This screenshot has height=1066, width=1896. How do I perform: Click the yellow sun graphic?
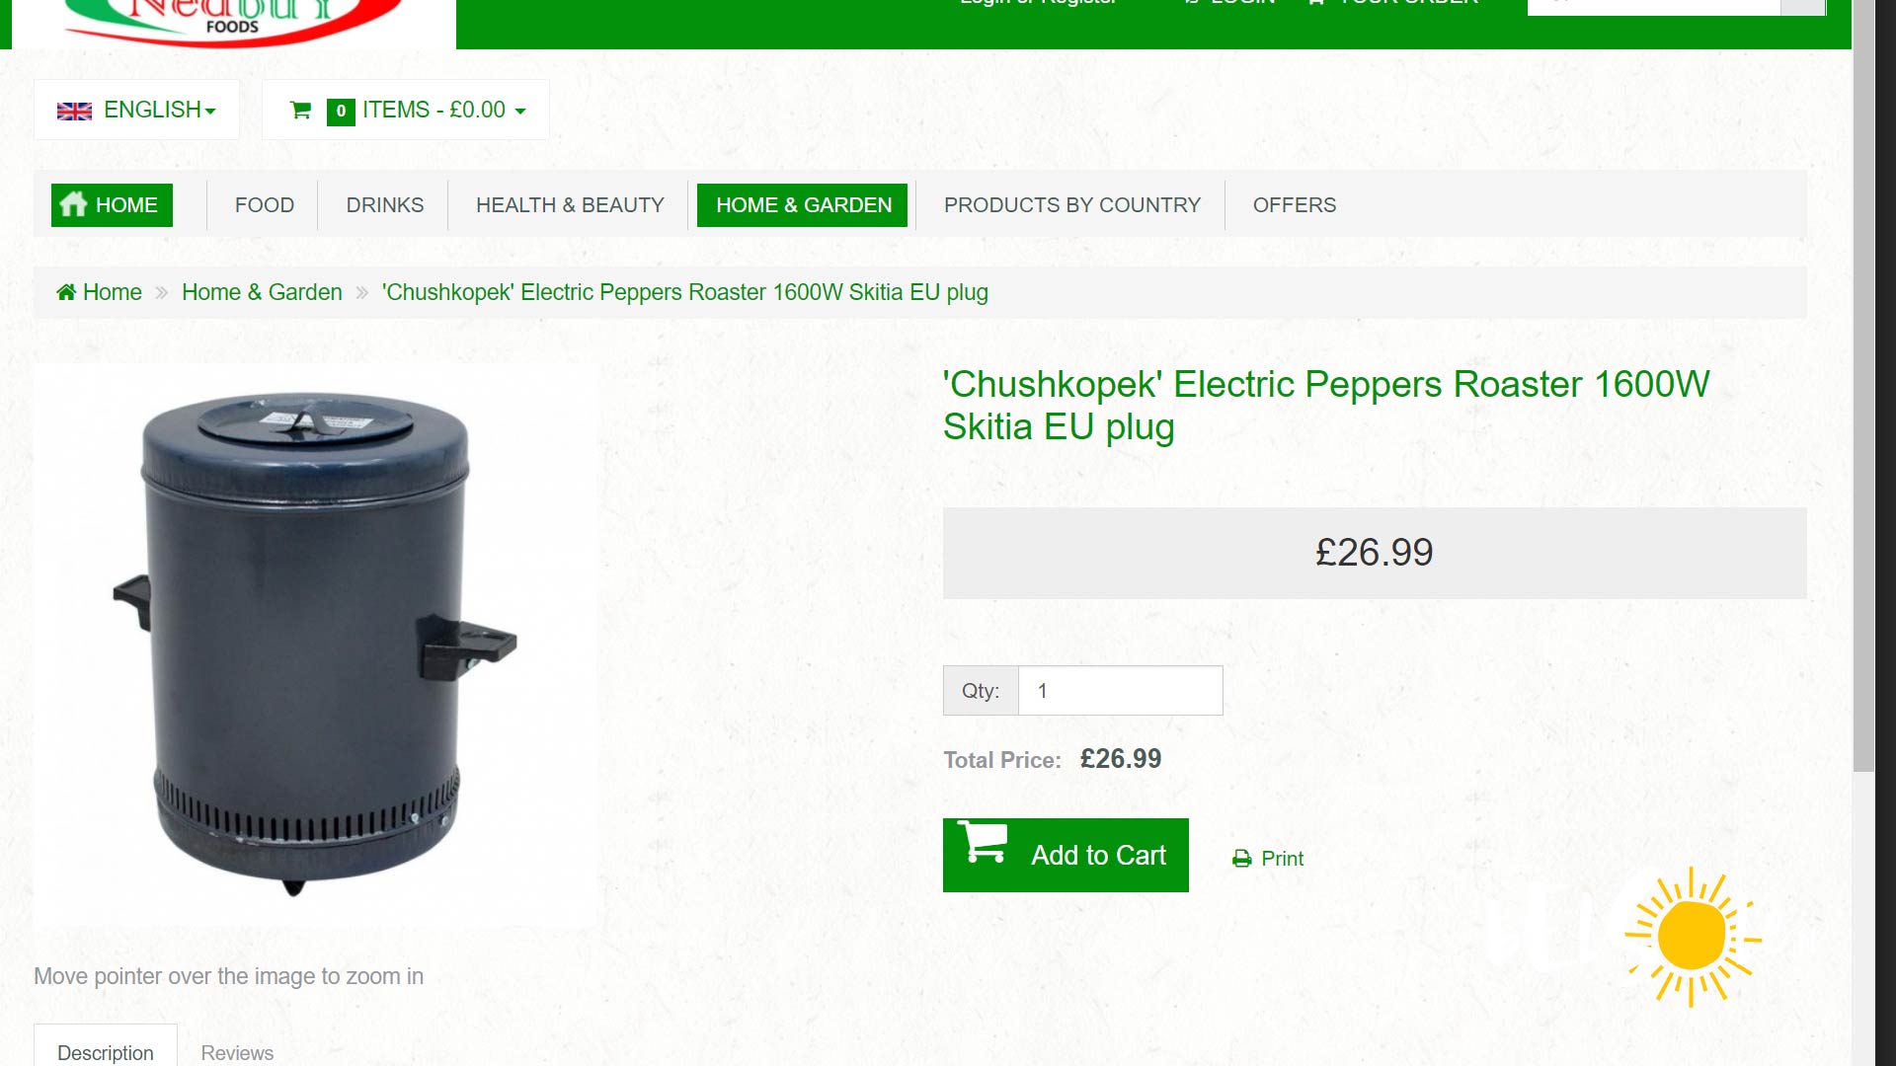tap(1693, 936)
